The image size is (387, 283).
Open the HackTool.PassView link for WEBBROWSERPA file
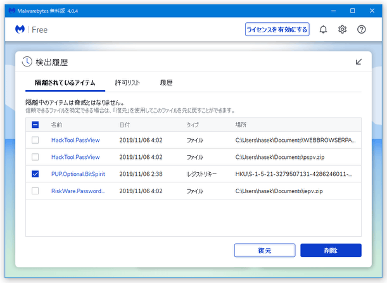coord(75,140)
